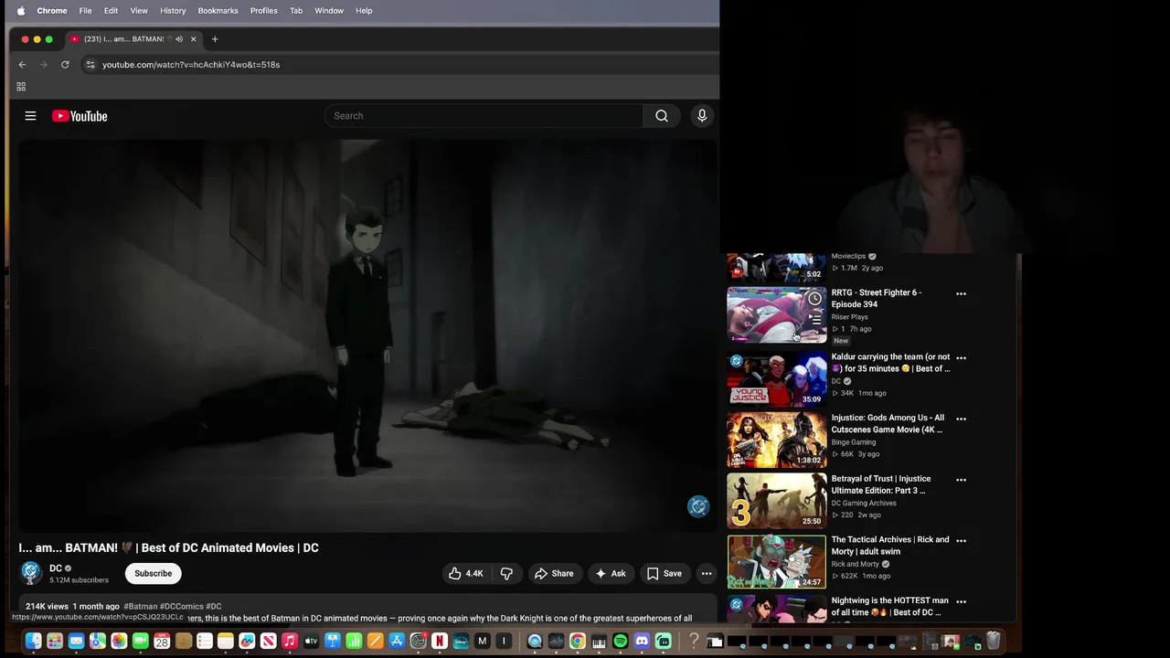
Task: Open options for Nightwing is the HOTTEST video
Action: tap(961, 601)
